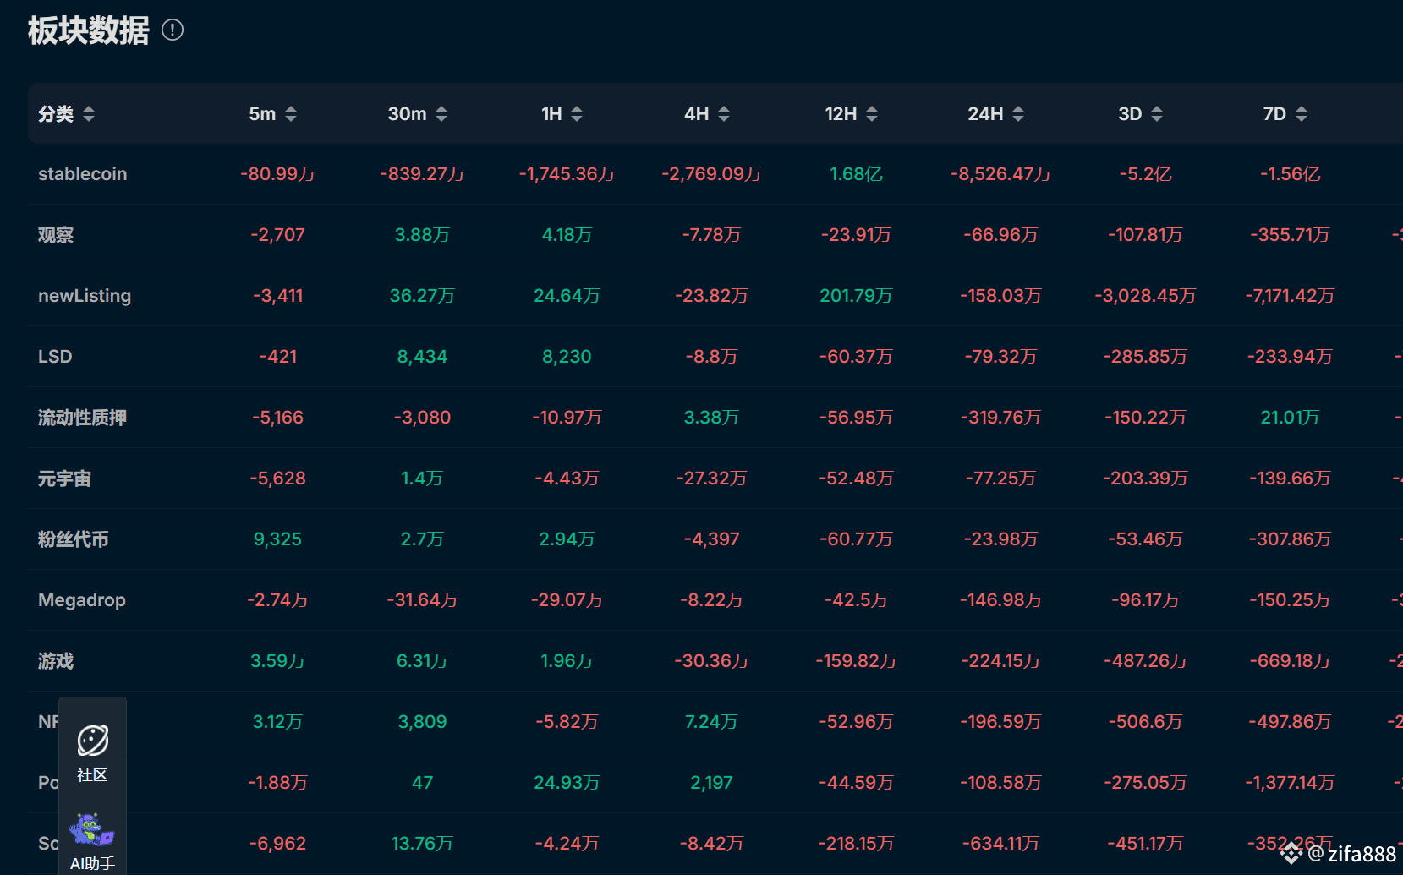The height and width of the screenshot is (875, 1403).
Task: Click newListing 7D value -7,171.42万
Action: click(1290, 296)
